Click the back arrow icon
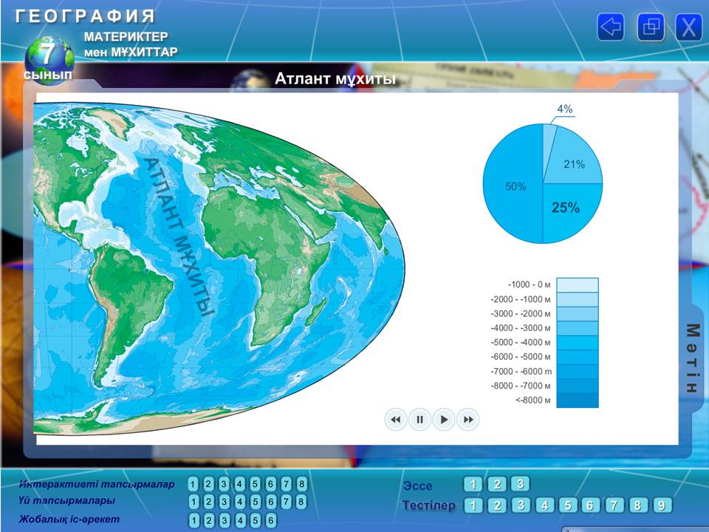Viewport: 709px width, 532px height. pyautogui.click(x=611, y=27)
